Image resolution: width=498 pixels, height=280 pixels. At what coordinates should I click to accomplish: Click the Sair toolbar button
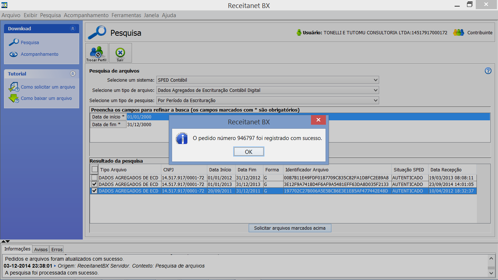pos(120,53)
